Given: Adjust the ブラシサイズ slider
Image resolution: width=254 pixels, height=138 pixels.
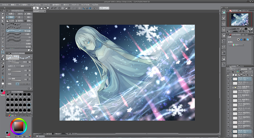Looking at the screenshot, I should click(16, 63).
